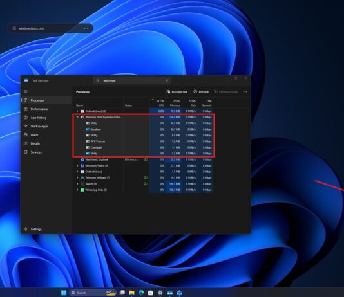This screenshot has height=297, width=344.
Task: Expand the Outlook (new) (4) process group
Action: (77, 111)
